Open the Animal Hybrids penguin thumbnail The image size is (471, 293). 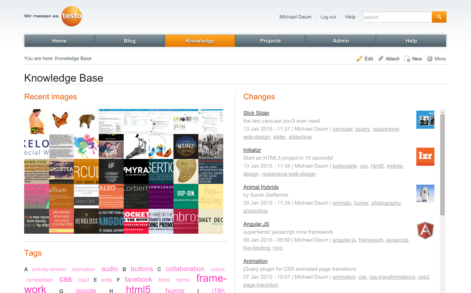pyautogui.click(x=425, y=194)
